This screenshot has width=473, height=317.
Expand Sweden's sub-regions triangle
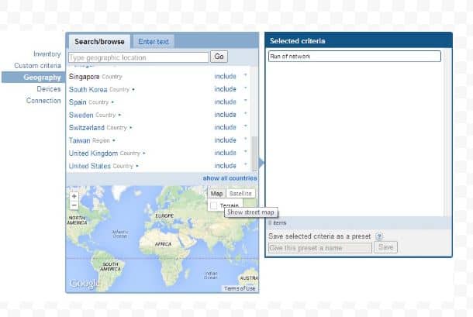pyautogui.click(x=119, y=115)
